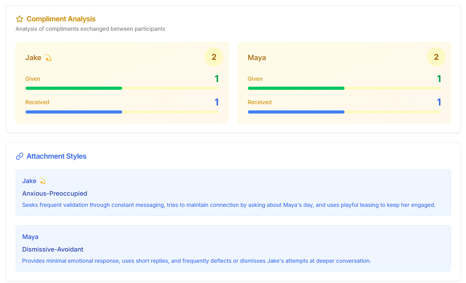Click the link icon beside Attachment Styles
The width and height of the screenshot is (466, 283).
pyautogui.click(x=20, y=156)
